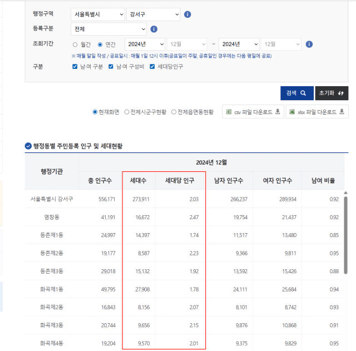The height and width of the screenshot is (351, 356).
Task: Click the 화곡제2동 row label
Action: pyautogui.click(x=52, y=307)
